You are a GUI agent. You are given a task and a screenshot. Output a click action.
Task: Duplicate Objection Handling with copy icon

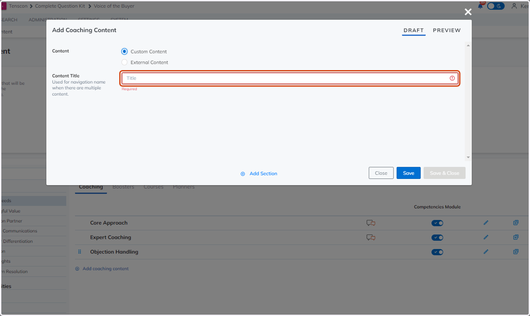[x=515, y=252]
